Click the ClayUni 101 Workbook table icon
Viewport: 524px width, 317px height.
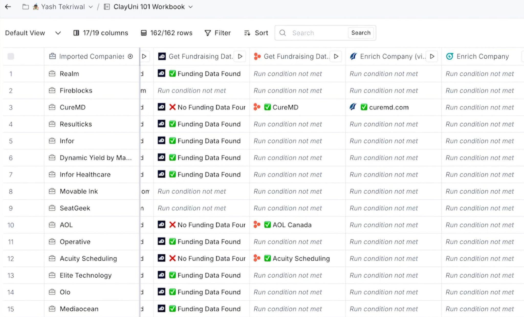coord(107,7)
